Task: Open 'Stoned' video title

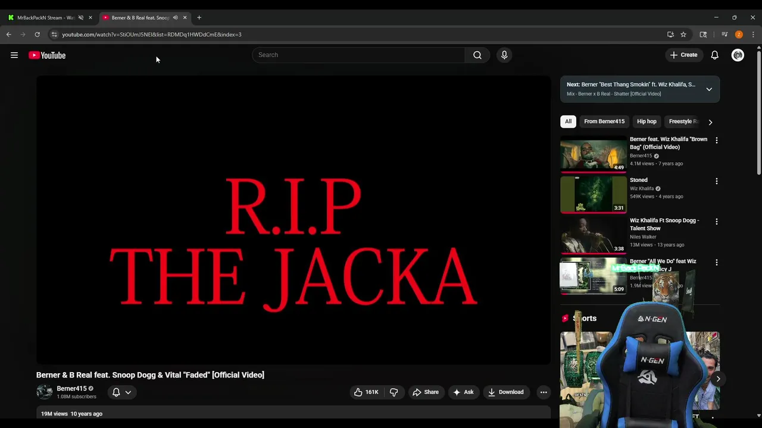Action: (x=639, y=180)
